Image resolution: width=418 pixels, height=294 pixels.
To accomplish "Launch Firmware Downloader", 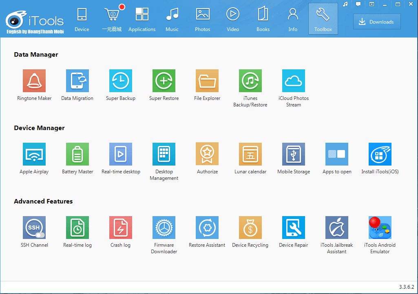I will (164, 228).
